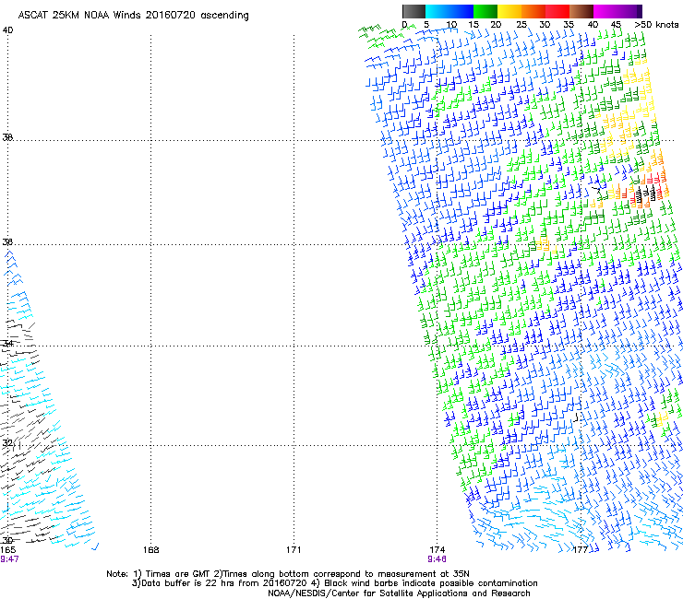Click the latitude label '34'

point(7,343)
